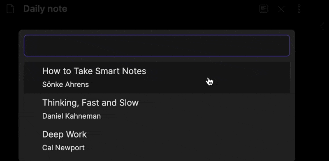329x161 pixels.
Task: Click the Daily note title text
Action: (45, 9)
